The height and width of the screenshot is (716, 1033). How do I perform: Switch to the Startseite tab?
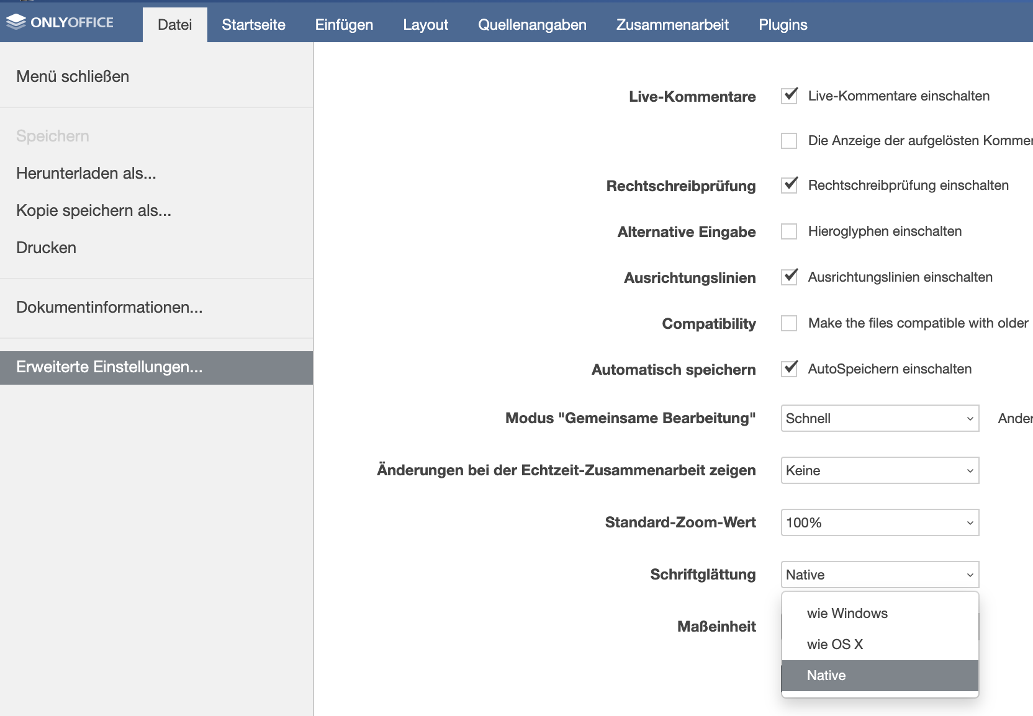(x=253, y=25)
